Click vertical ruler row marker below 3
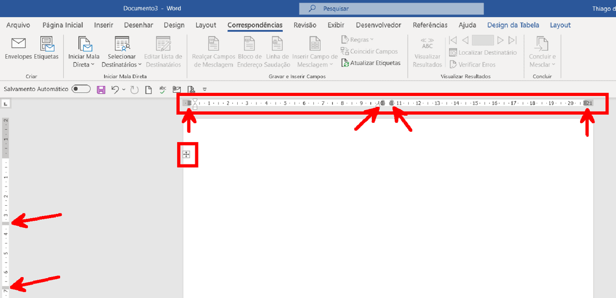Image resolution: width=616 pixels, height=298 pixels. click(5, 222)
